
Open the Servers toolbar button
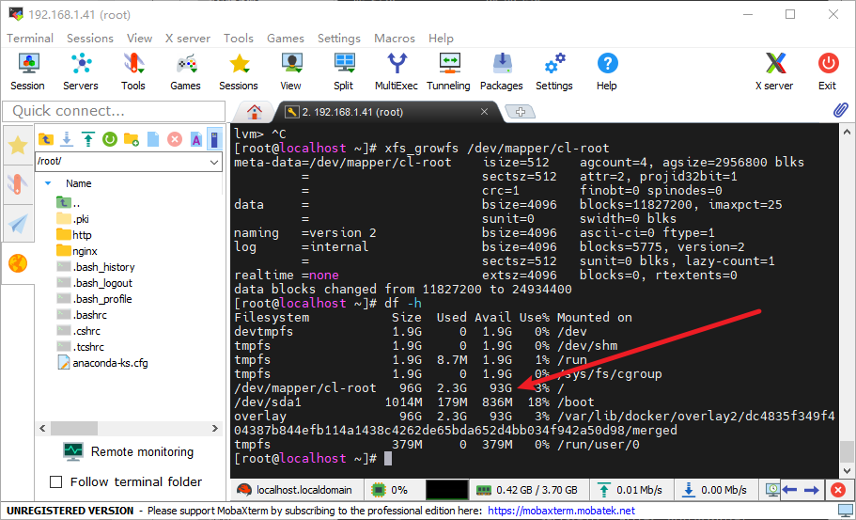[80, 71]
